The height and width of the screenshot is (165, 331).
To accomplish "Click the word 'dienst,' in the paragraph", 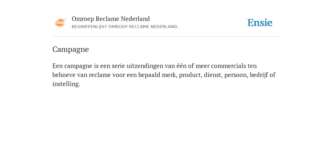I will (x=213, y=75).
